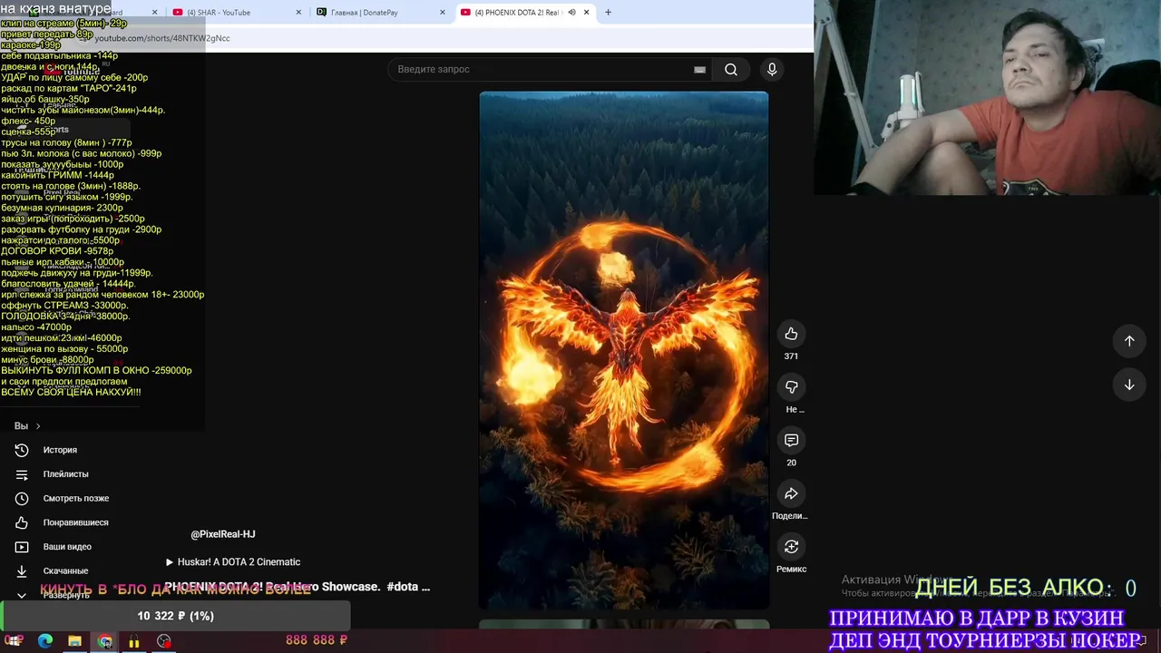1161x653 pixels.
Task: Open comments showing 20
Action: click(x=791, y=440)
